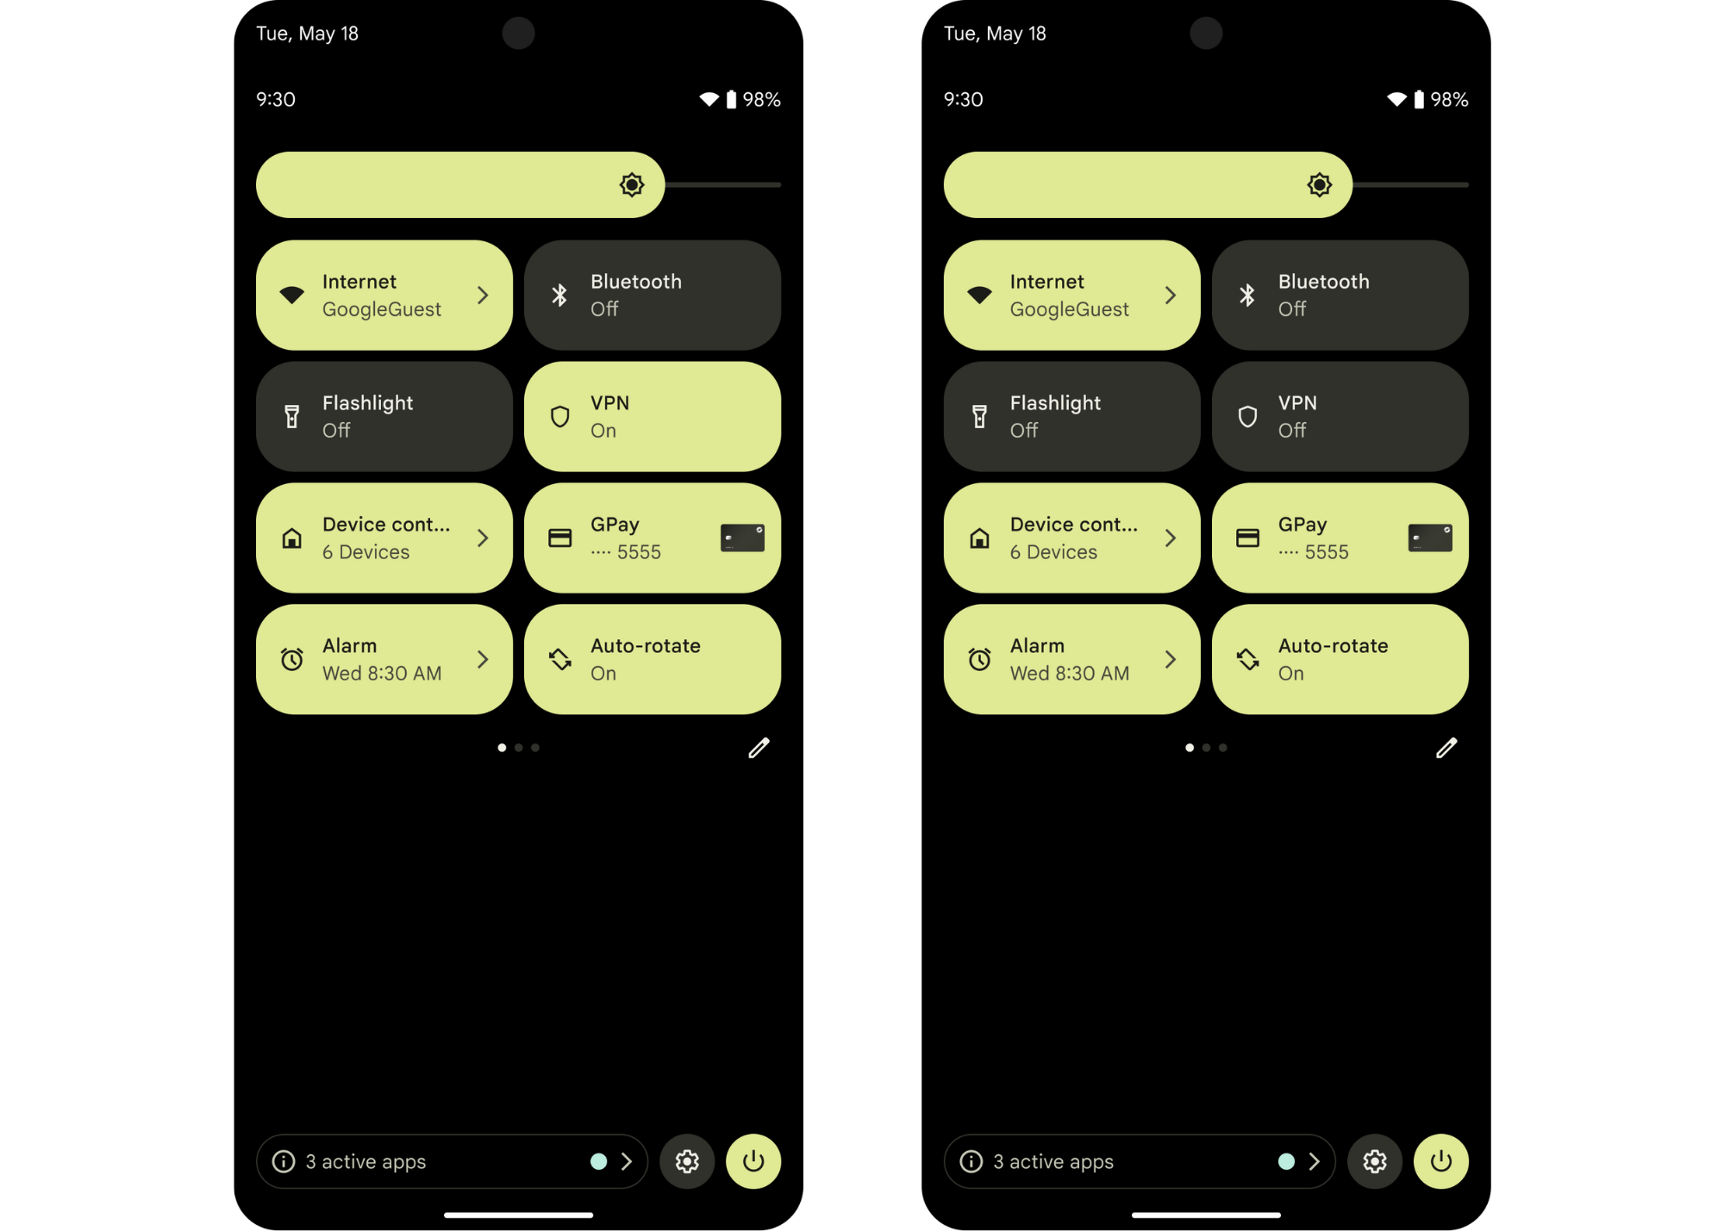Toggle VPN from On to Off
The height and width of the screenshot is (1231, 1724).
click(652, 416)
